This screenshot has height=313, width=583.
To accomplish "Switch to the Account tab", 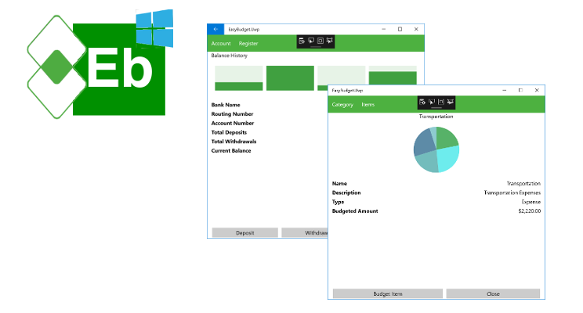I will [221, 44].
